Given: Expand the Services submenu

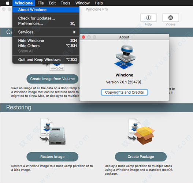Looking at the screenshot, I should point(46,32).
